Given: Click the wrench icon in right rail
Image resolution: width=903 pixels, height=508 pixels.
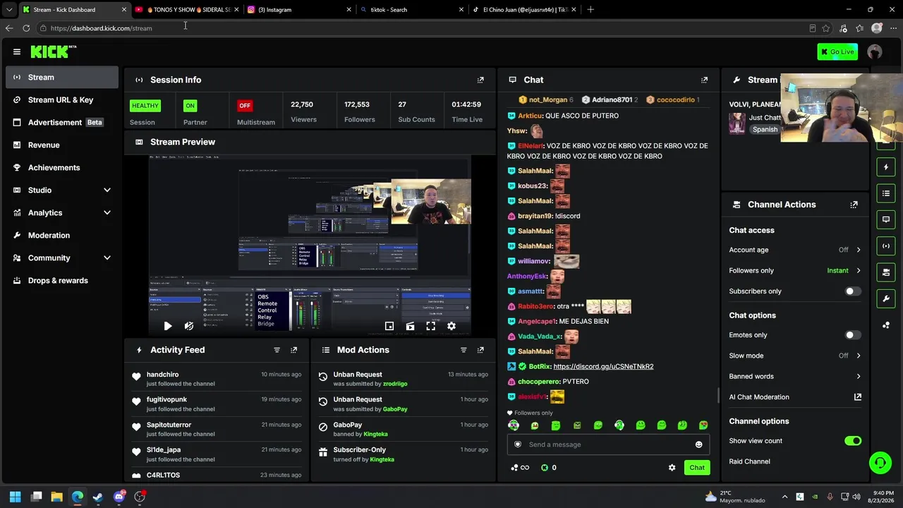Looking at the screenshot, I should pos(886,298).
